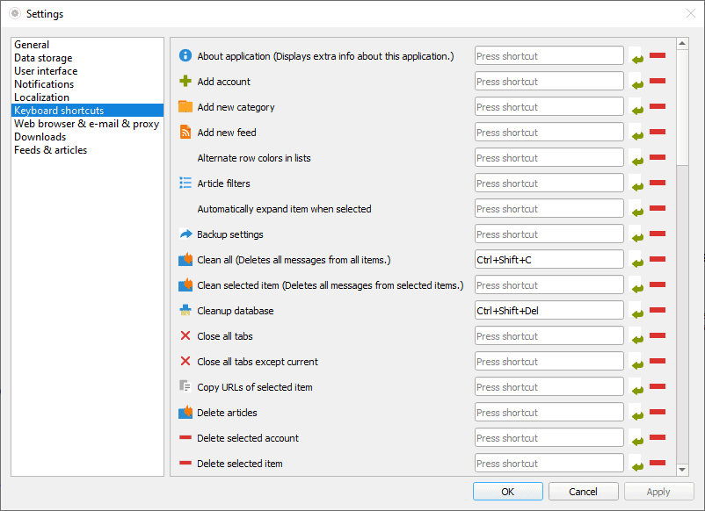Click the RSS icon beside Add new feed
Screen dimensions: 705x511
pos(185,132)
